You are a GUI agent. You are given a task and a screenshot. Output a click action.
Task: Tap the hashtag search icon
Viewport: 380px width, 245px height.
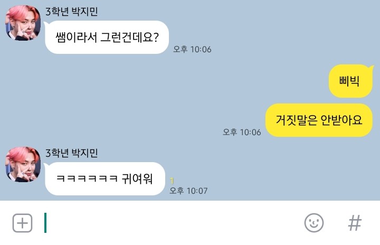[355, 223]
